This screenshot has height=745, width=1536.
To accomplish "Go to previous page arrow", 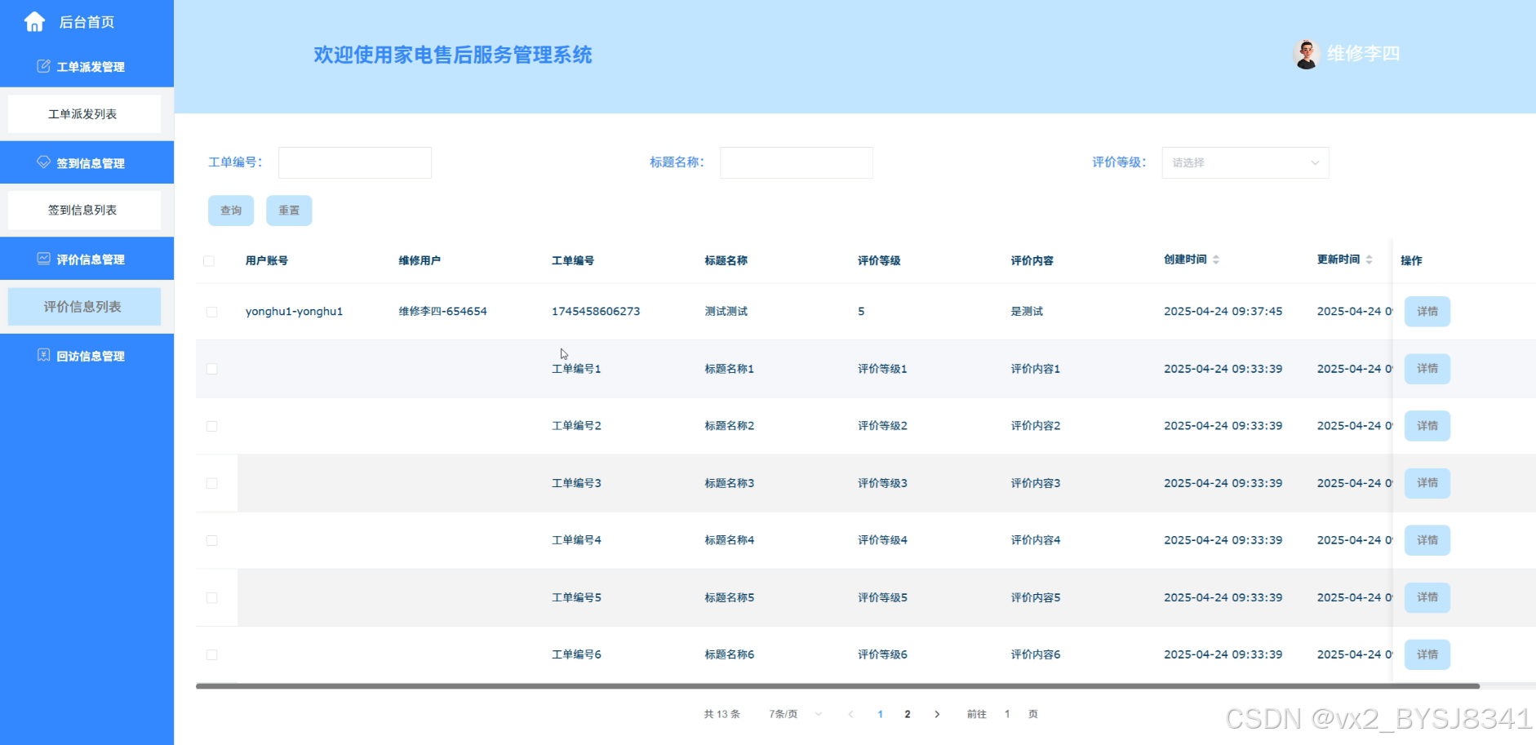I will [x=850, y=714].
